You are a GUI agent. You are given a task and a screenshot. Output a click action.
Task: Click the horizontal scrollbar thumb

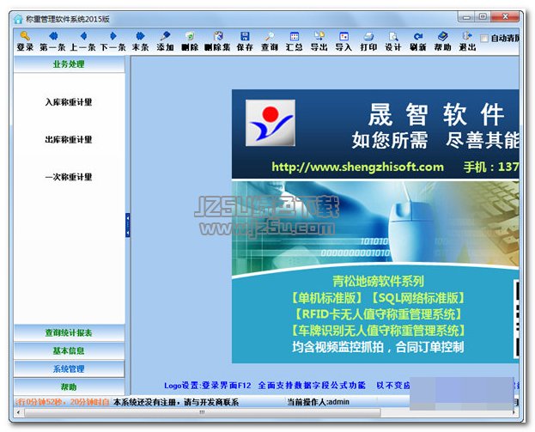(x=203, y=412)
